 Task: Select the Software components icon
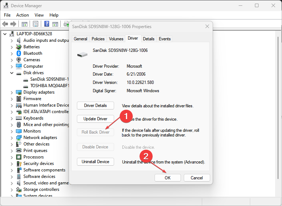tap(19, 170)
